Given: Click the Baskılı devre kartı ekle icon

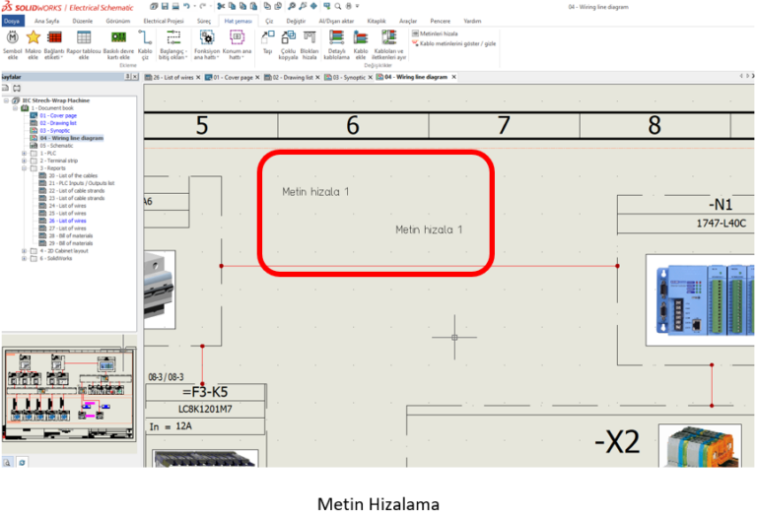Looking at the screenshot, I should point(118,37).
